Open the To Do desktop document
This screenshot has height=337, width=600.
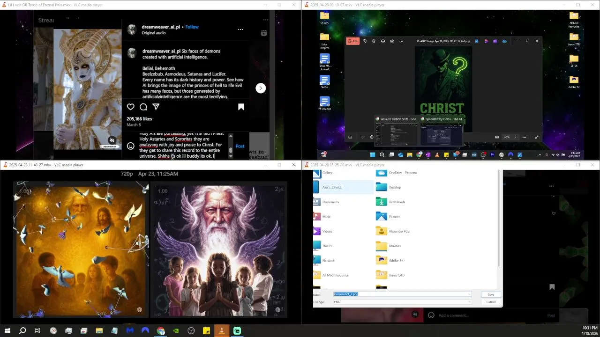point(324,82)
